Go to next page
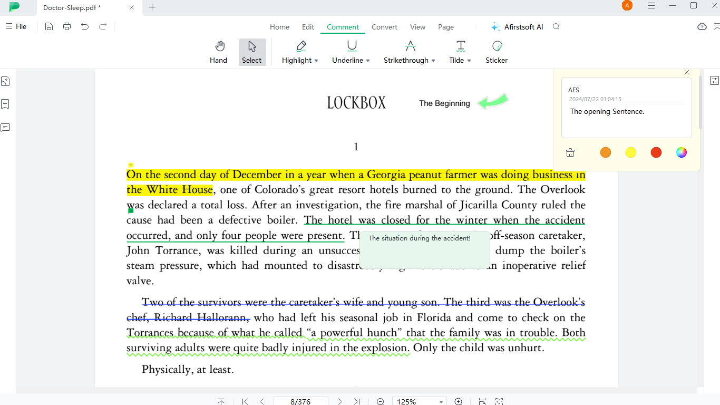Screen dimensions: 720x405 [340, 402]
